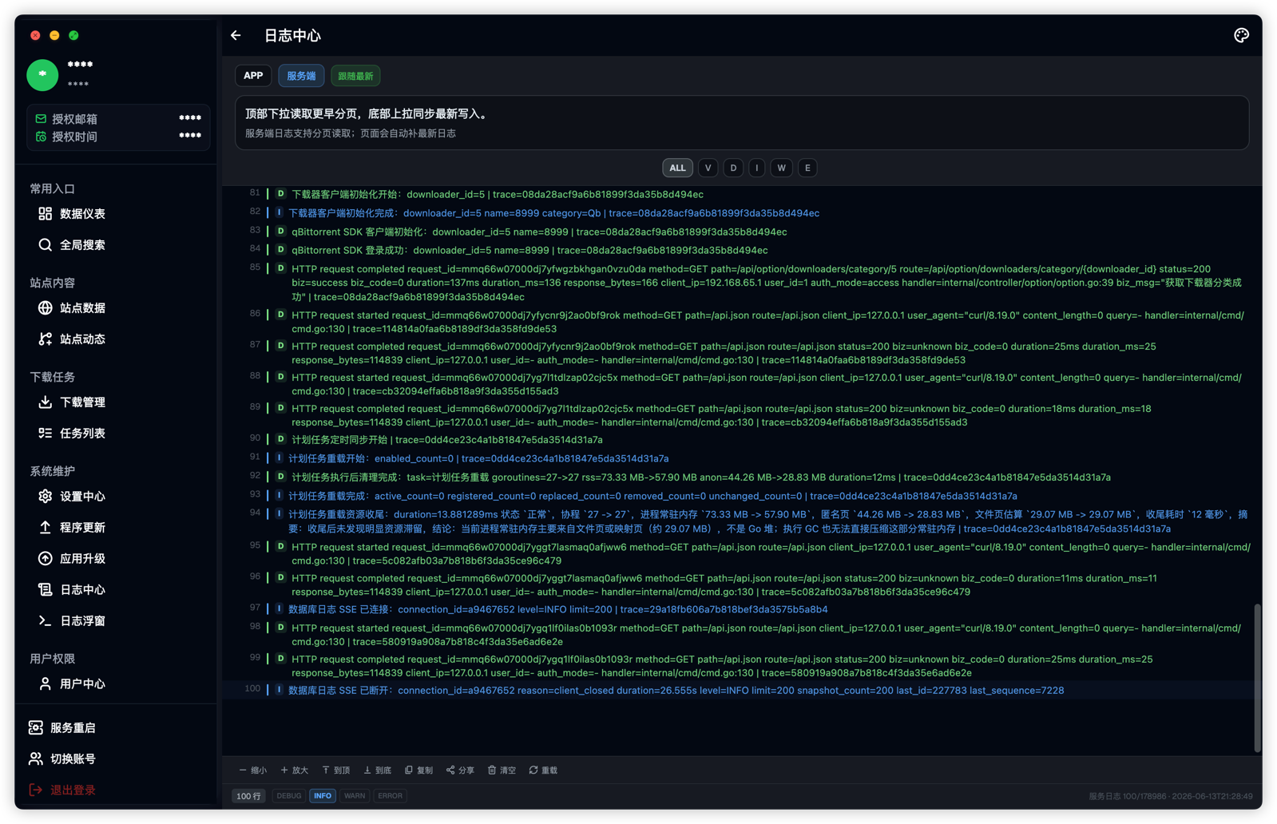Switch to the APP log tab

(x=253, y=76)
